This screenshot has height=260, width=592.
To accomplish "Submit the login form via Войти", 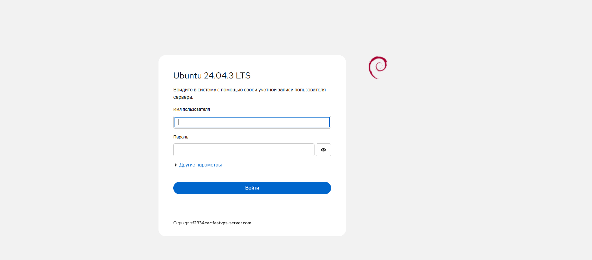I will point(252,188).
